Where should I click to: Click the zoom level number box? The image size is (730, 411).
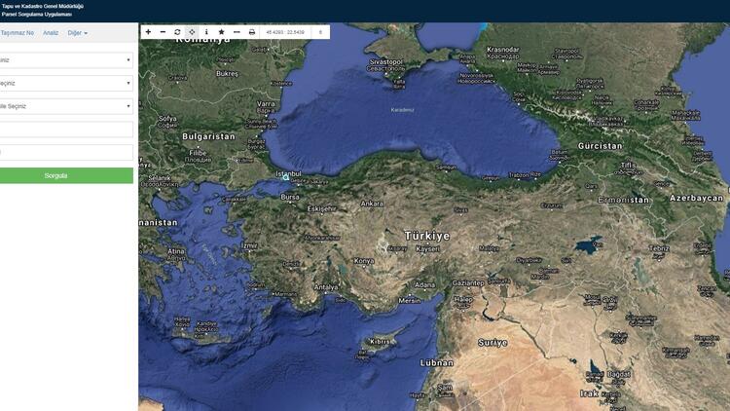(x=320, y=32)
